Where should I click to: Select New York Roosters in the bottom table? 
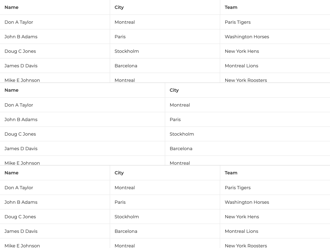246,245
